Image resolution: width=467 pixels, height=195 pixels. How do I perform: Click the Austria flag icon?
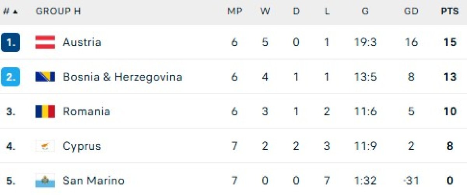45,42
